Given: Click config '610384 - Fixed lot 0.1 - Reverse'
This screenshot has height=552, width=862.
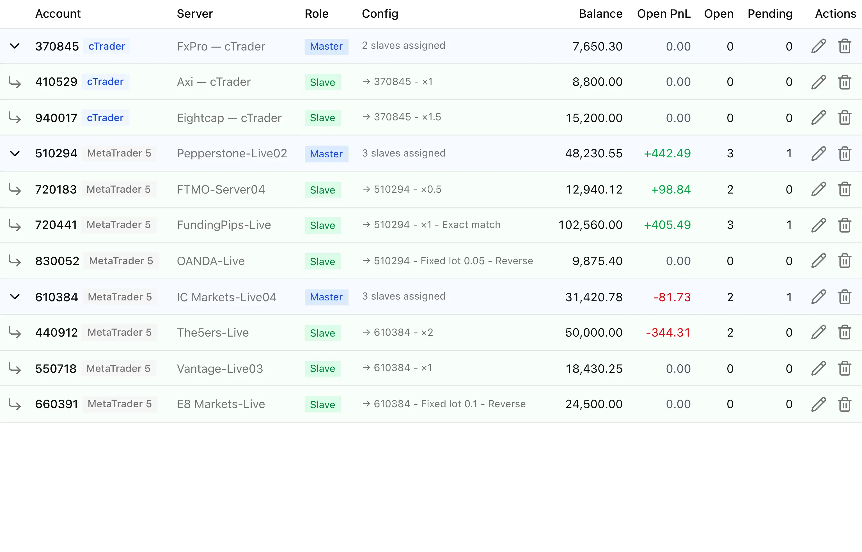Looking at the screenshot, I should tap(444, 404).
